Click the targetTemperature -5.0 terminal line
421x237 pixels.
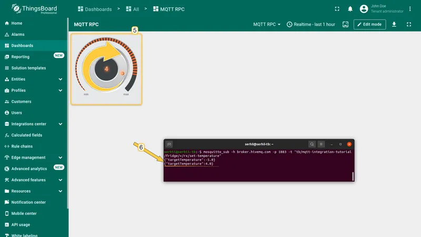pyautogui.click(x=190, y=160)
